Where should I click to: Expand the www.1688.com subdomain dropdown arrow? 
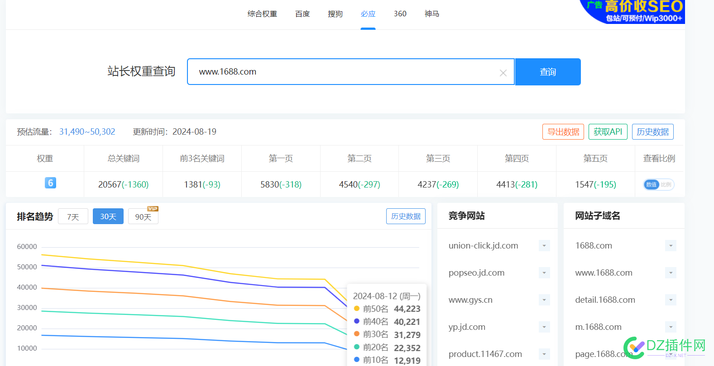(671, 273)
